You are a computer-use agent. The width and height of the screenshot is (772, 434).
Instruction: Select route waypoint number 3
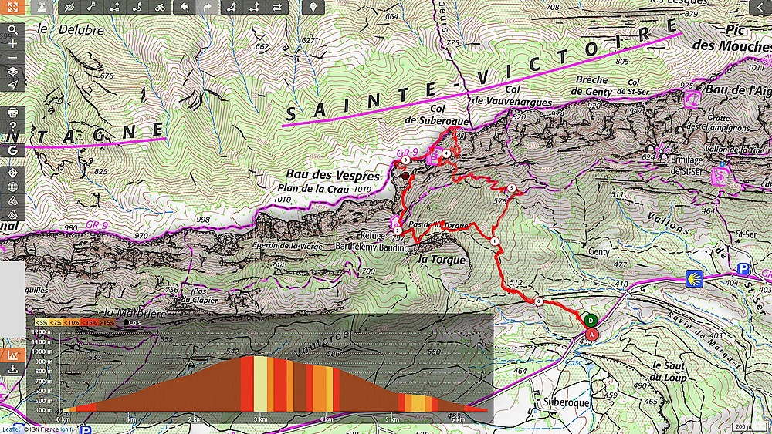[405, 160]
